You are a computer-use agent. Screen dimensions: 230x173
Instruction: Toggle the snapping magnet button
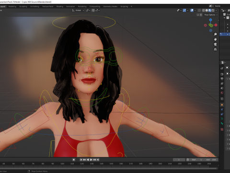[93, 10]
